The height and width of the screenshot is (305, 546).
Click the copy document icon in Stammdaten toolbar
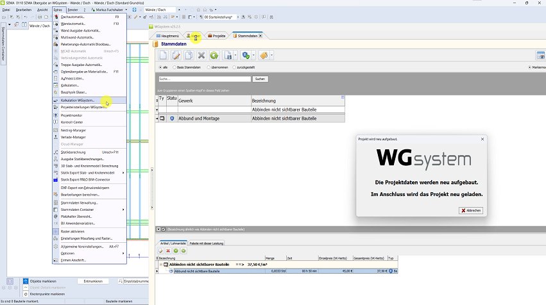coord(188,56)
